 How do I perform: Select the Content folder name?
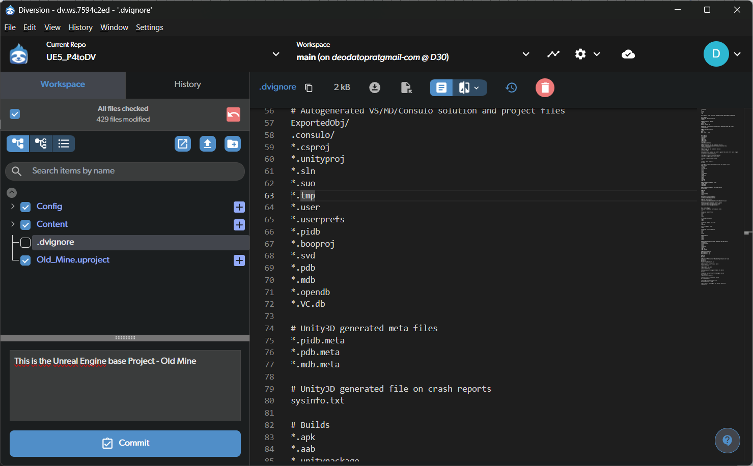click(52, 224)
